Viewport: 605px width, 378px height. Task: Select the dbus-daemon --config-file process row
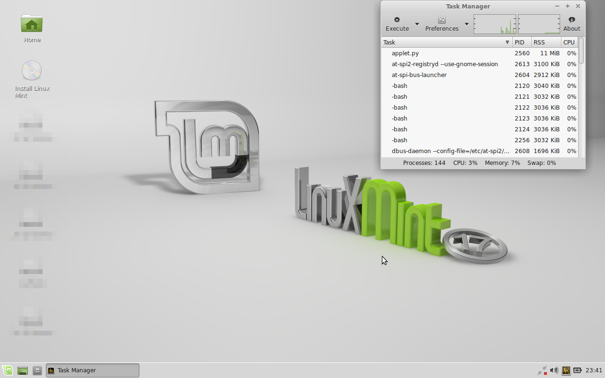[480, 151]
